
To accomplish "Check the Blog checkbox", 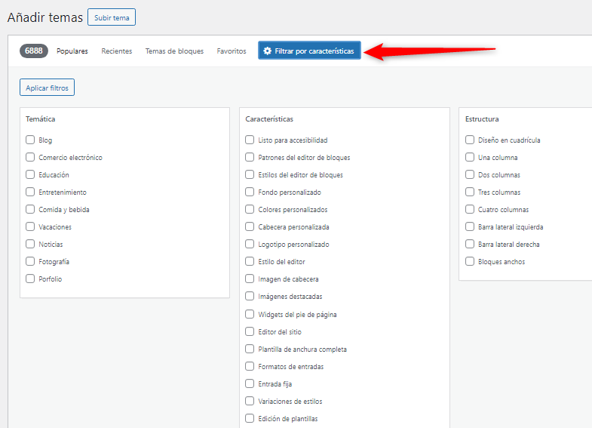I will click(x=30, y=140).
